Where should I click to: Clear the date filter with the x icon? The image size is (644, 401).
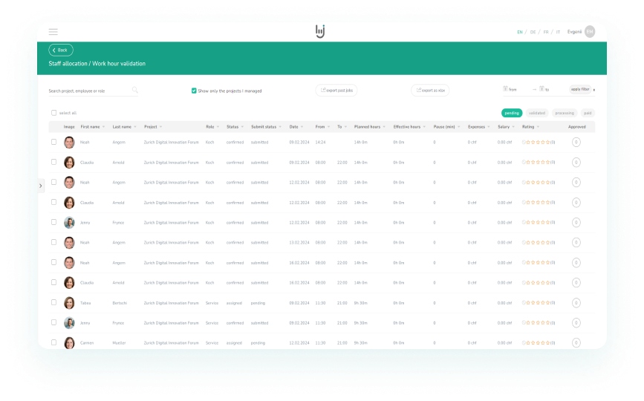[594, 90]
